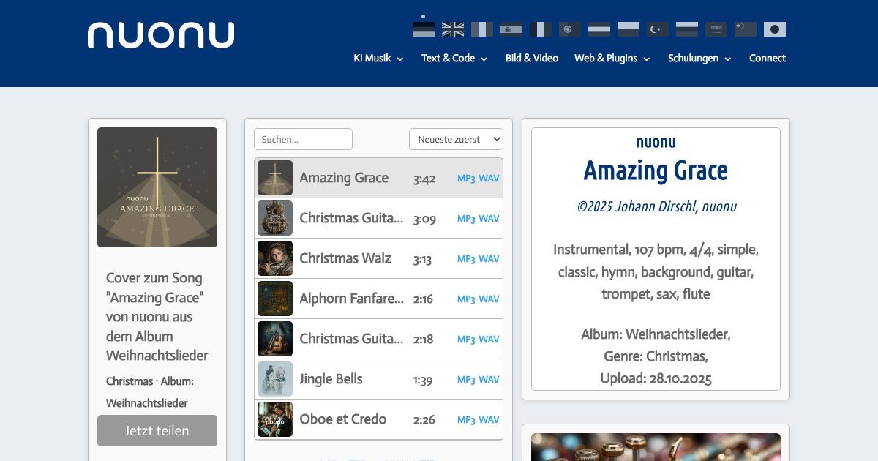Click the flag with round emblem beside French flag
The width and height of the screenshot is (878, 461).
570,29
